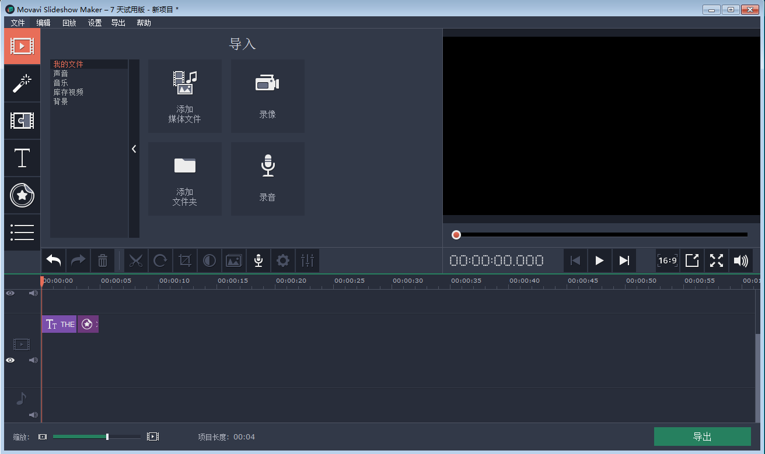
Task: Click the Split scissors icon
Action: [x=136, y=261]
